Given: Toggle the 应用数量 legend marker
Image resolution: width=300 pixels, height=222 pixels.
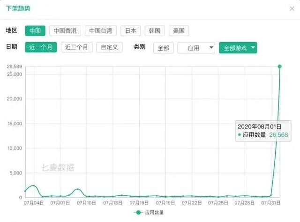Looking at the screenshot, I should (138, 213).
